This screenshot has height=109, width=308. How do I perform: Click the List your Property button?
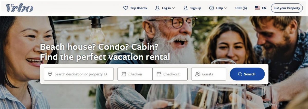coord(287,8)
